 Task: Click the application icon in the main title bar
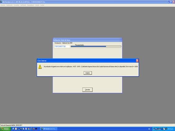click(1, 2)
